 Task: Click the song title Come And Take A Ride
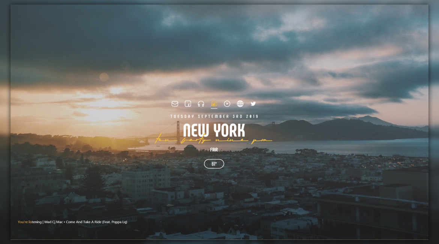84,222
